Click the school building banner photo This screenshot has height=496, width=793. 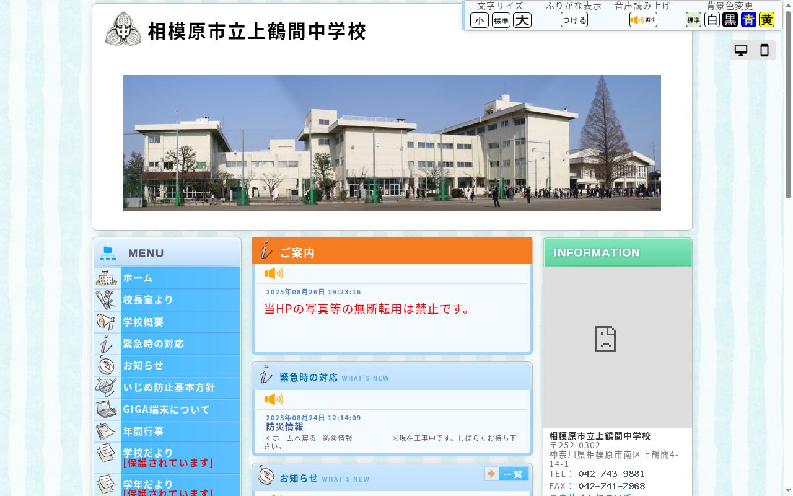click(x=392, y=143)
